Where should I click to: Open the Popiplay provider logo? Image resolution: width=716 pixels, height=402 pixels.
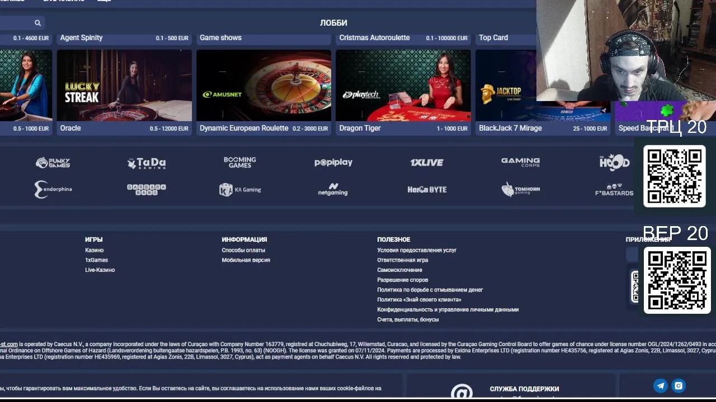coord(333,162)
